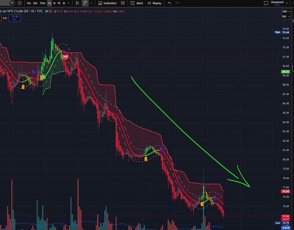
Task: Click the 94.00 price axis label
Action: click(x=286, y=29)
